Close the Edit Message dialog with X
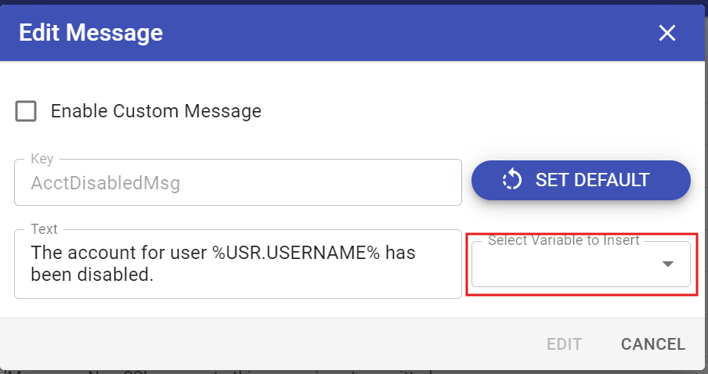 click(x=666, y=33)
